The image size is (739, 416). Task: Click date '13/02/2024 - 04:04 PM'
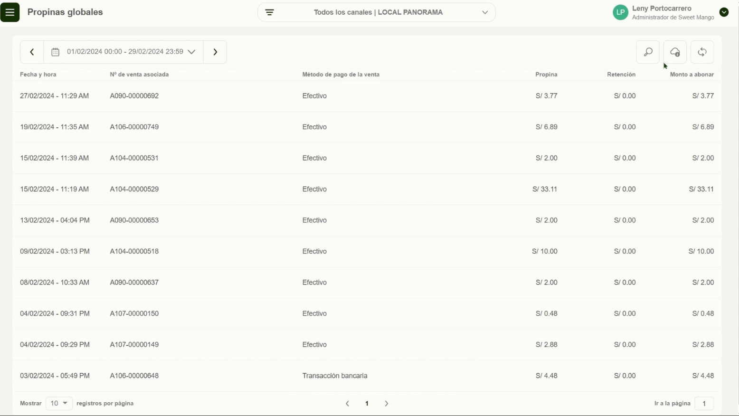click(x=55, y=220)
